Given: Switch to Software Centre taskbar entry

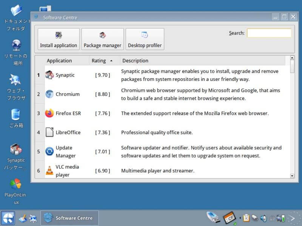Looking at the screenshot, I should click(69, 218).
